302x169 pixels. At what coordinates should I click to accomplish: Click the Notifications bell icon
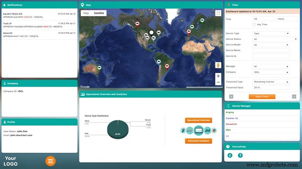(x=4, y=5)
